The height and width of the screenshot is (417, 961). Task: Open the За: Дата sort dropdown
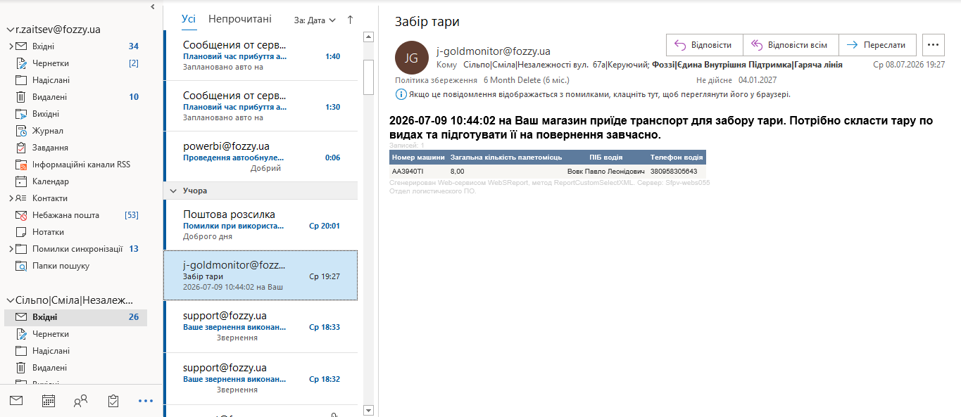coord(315,20)
